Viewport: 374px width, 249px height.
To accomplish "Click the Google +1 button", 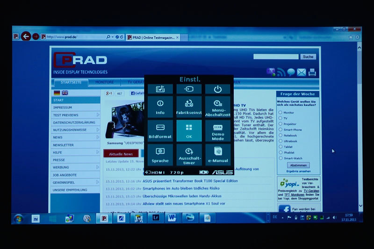I will coord(109,93).
